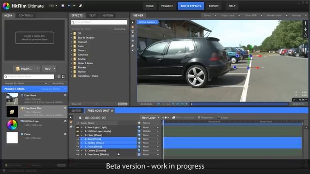This screenshot has width=310, height=174.
Task: Click the camera orbit rotate icon in viewer
Action: coord(305,35)
